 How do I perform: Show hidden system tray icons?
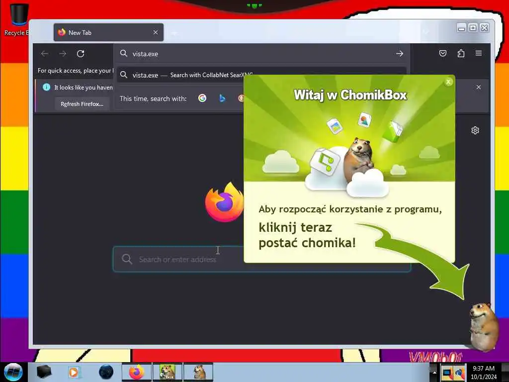434,372
